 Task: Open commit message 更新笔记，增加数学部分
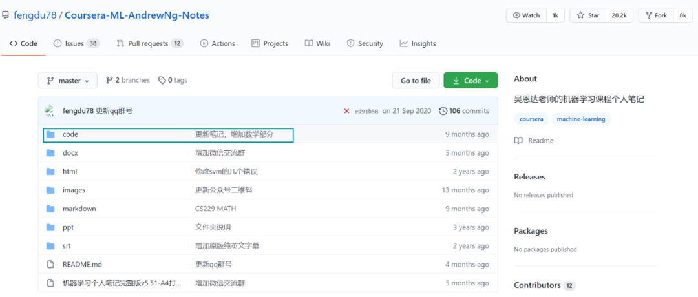pyautogui.click(x=234, y=134)
